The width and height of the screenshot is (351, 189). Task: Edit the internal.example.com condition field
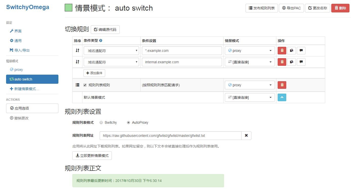182,62
